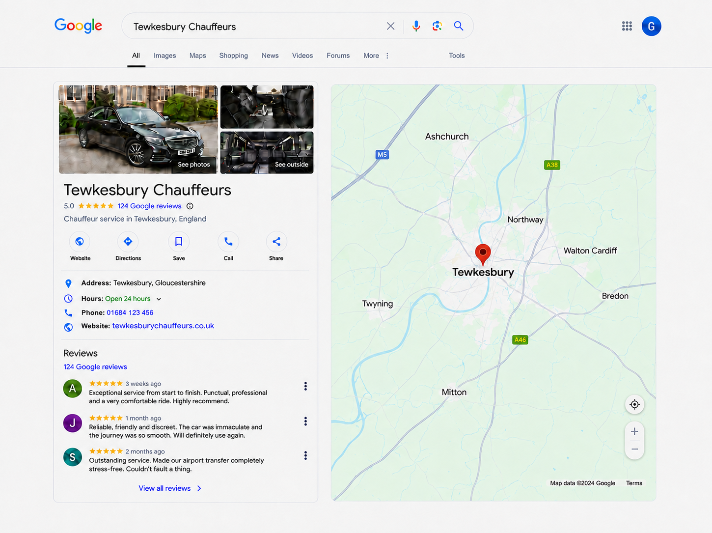712x533 pixels.
Task: Expand the Open 24 hours dropdown
Action: [159, 299]
